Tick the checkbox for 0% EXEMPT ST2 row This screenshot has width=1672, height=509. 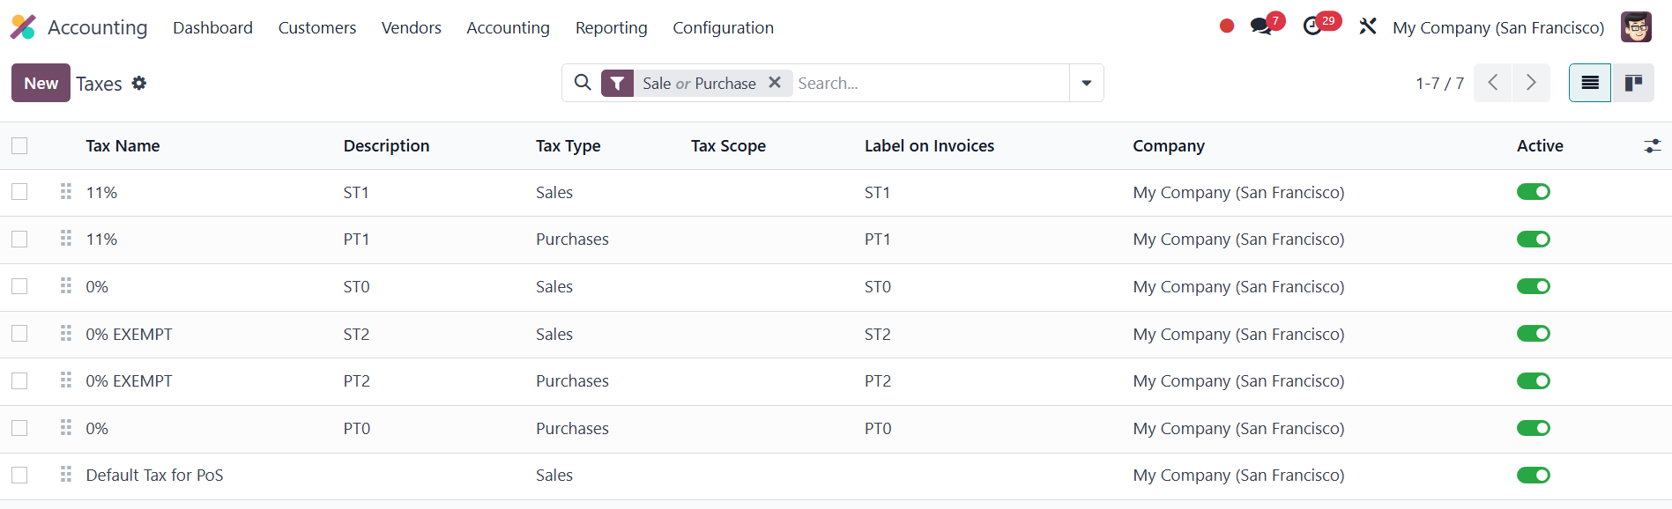pos(19,334)
